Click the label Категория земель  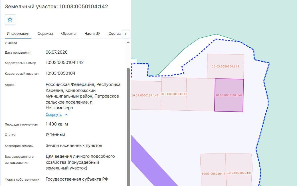[x=19, y=146]
